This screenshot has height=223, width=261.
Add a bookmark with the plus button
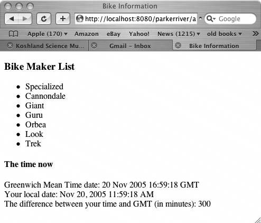(63, 18)
